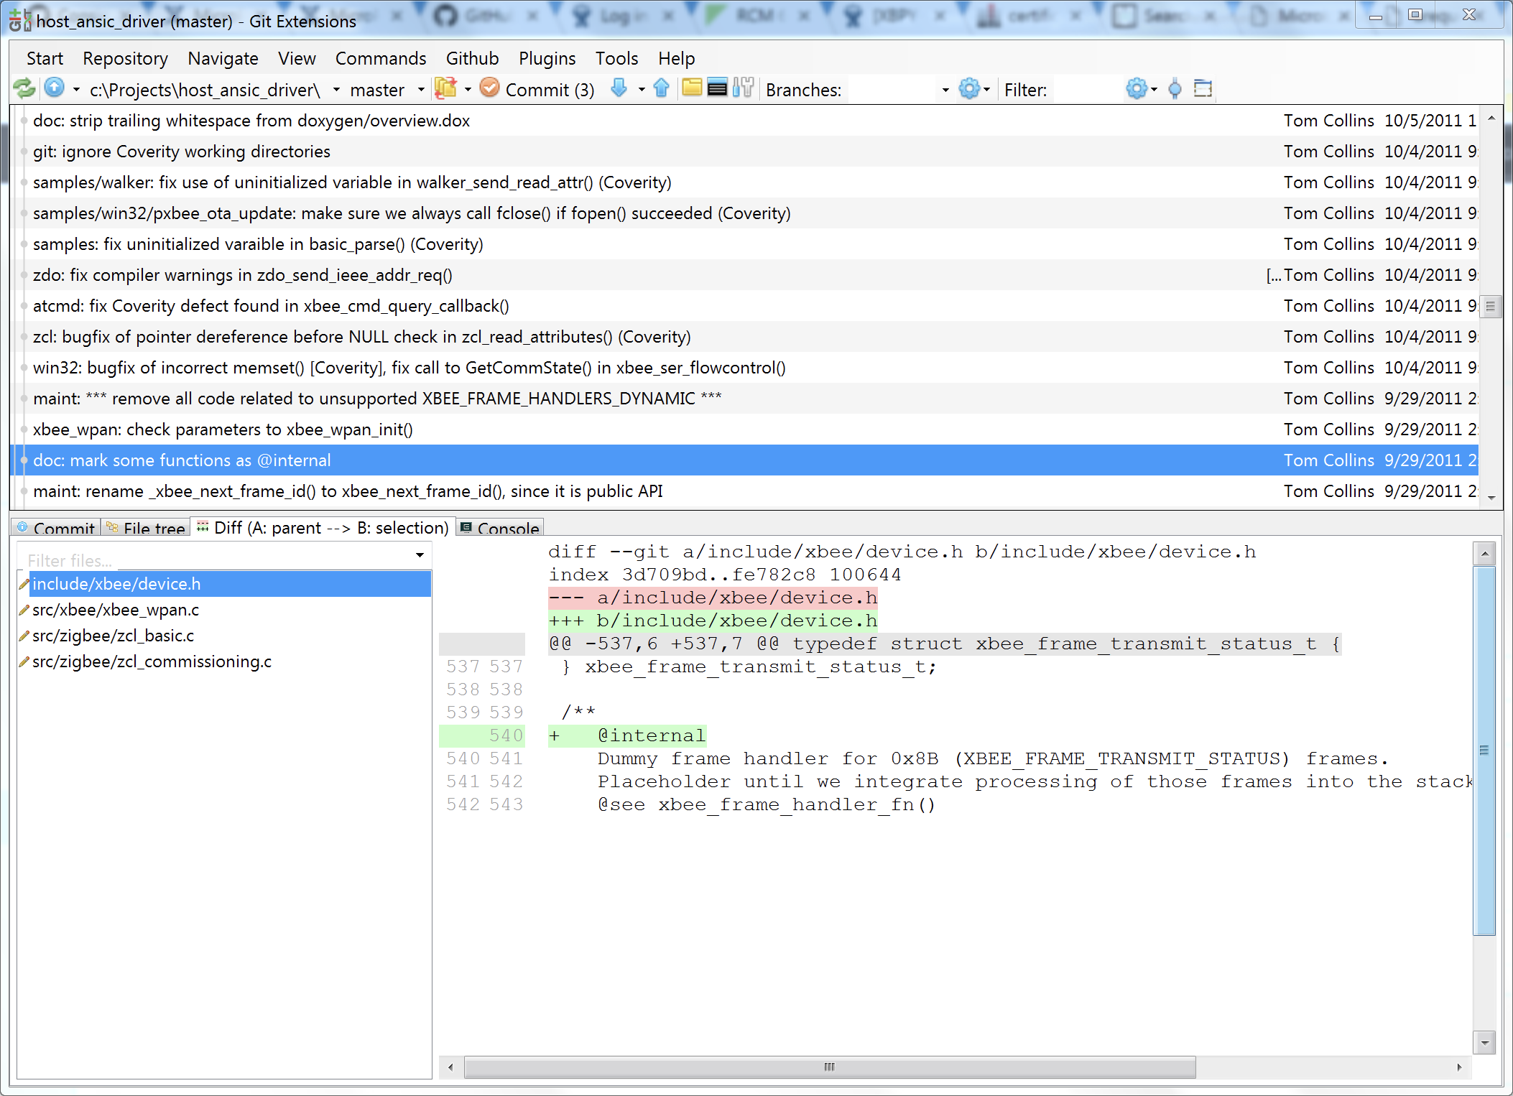1513x1096 pixels.
Task: Toggle the split view layout
Action: [1203, 88]
